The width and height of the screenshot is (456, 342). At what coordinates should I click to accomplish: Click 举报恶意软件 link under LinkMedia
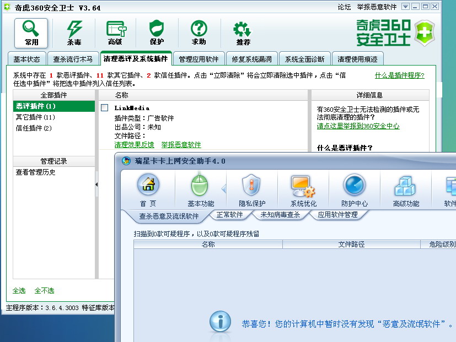[181, 145]
